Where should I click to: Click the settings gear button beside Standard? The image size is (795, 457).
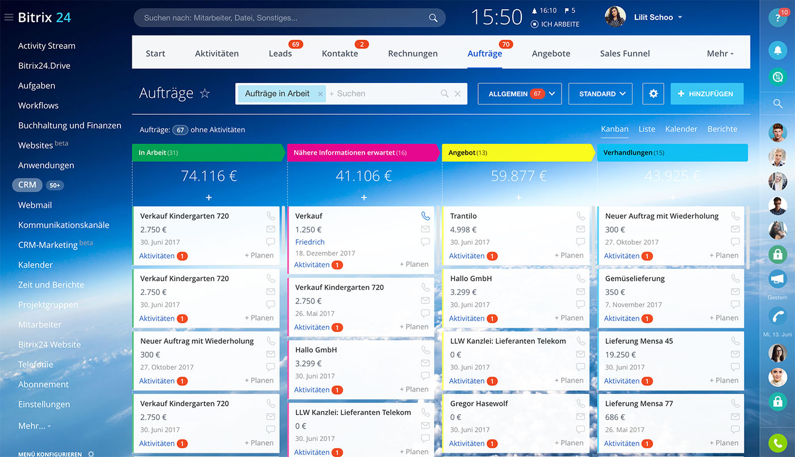(x=653, y=94)
